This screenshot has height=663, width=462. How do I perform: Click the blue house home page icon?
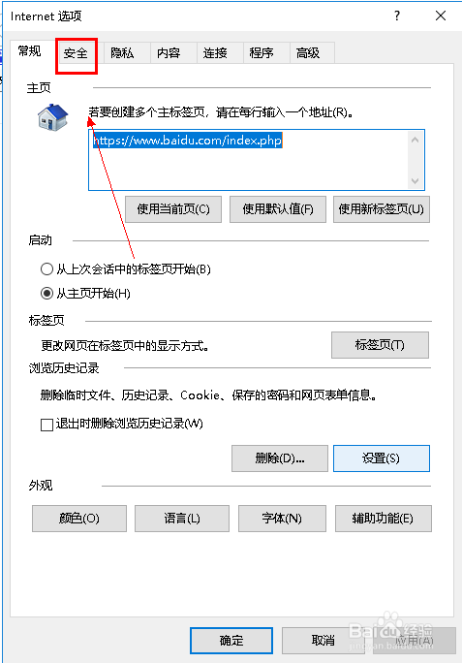tap(52, 117)
